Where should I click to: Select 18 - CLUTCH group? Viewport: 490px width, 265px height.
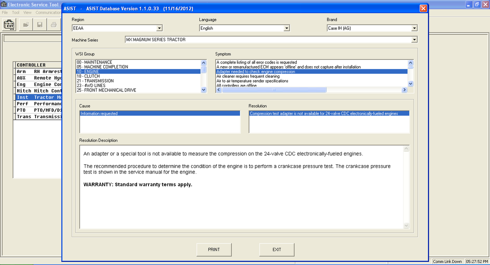coord(138,76)
